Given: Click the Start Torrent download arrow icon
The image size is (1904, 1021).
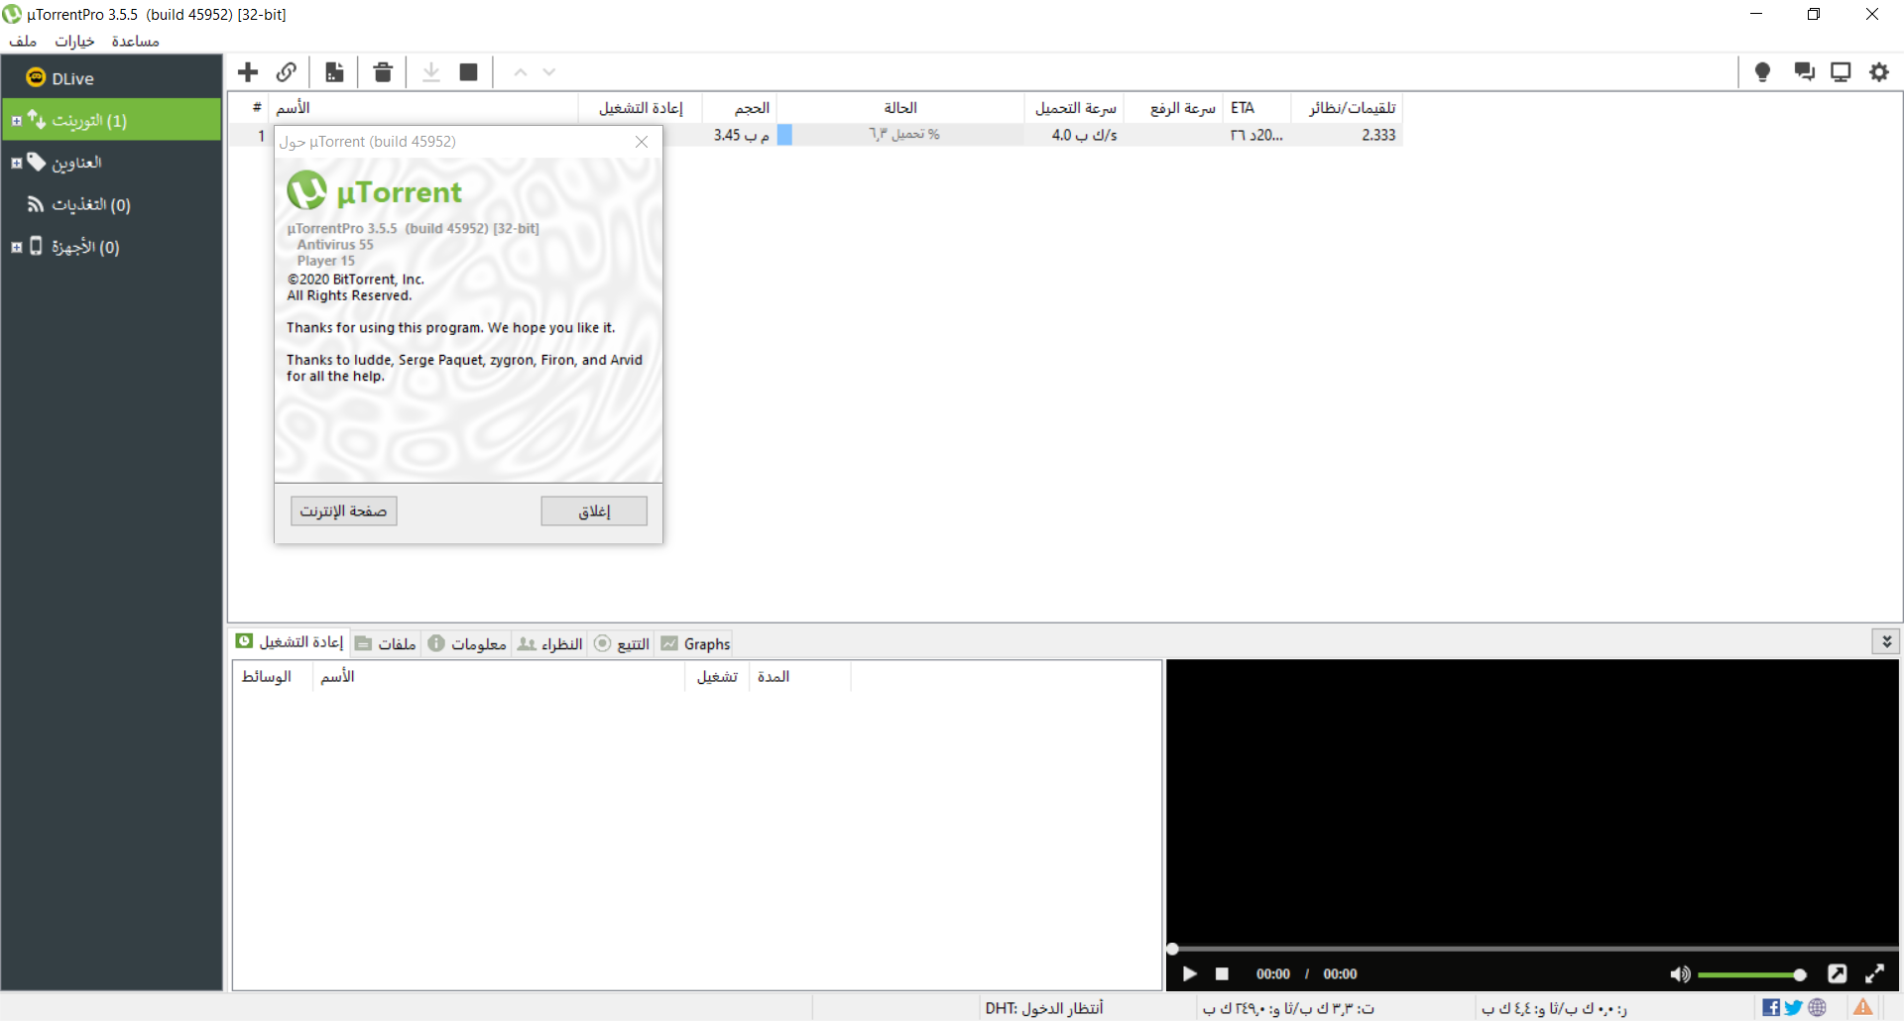Looking at the screenshot, I should pos(431,71).
